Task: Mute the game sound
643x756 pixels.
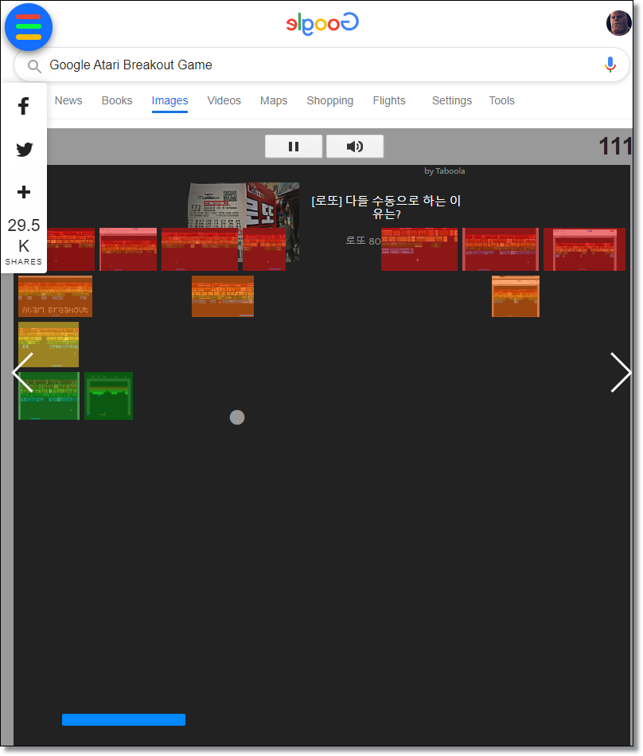Action: (x=354, y=146)
